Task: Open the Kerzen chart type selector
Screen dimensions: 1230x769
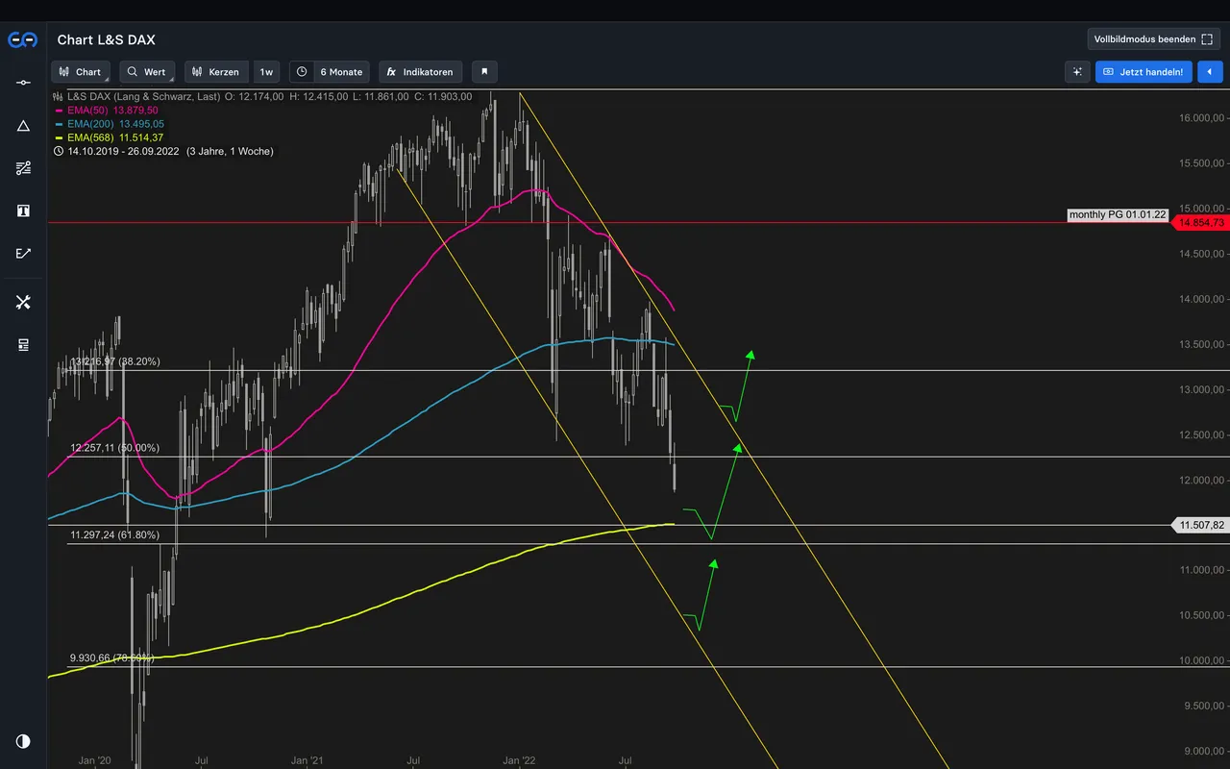Action: pos(216,72)
